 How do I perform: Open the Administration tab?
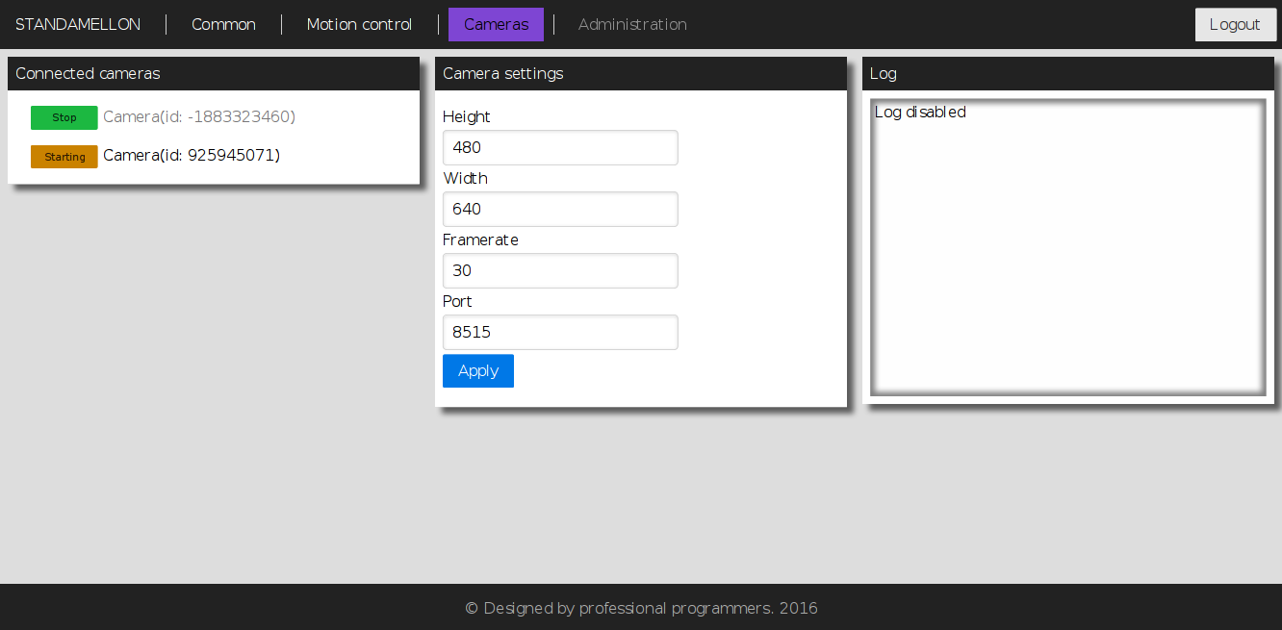click(632, 24)
